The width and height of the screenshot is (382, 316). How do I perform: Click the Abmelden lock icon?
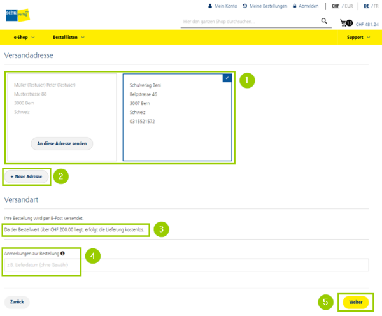[295, 6]
